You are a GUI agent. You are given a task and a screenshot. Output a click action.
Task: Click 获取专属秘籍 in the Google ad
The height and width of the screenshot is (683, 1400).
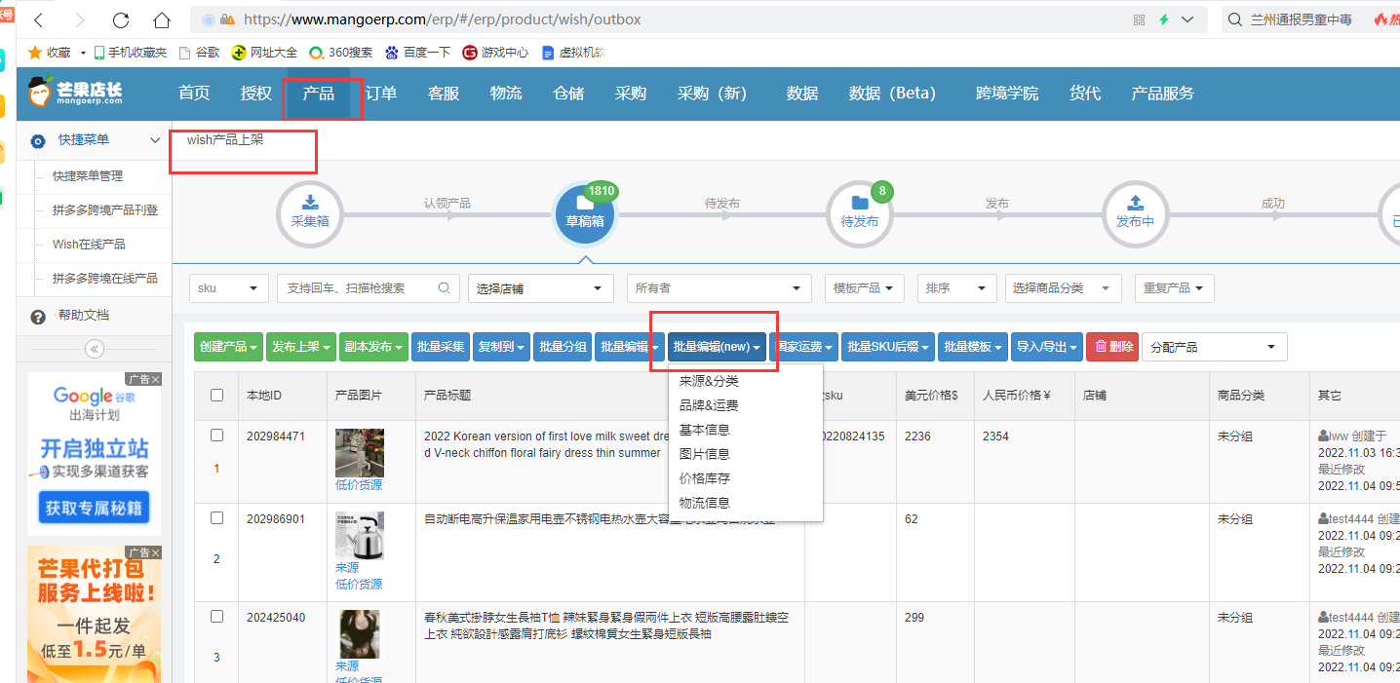click(x=94, y=508)
